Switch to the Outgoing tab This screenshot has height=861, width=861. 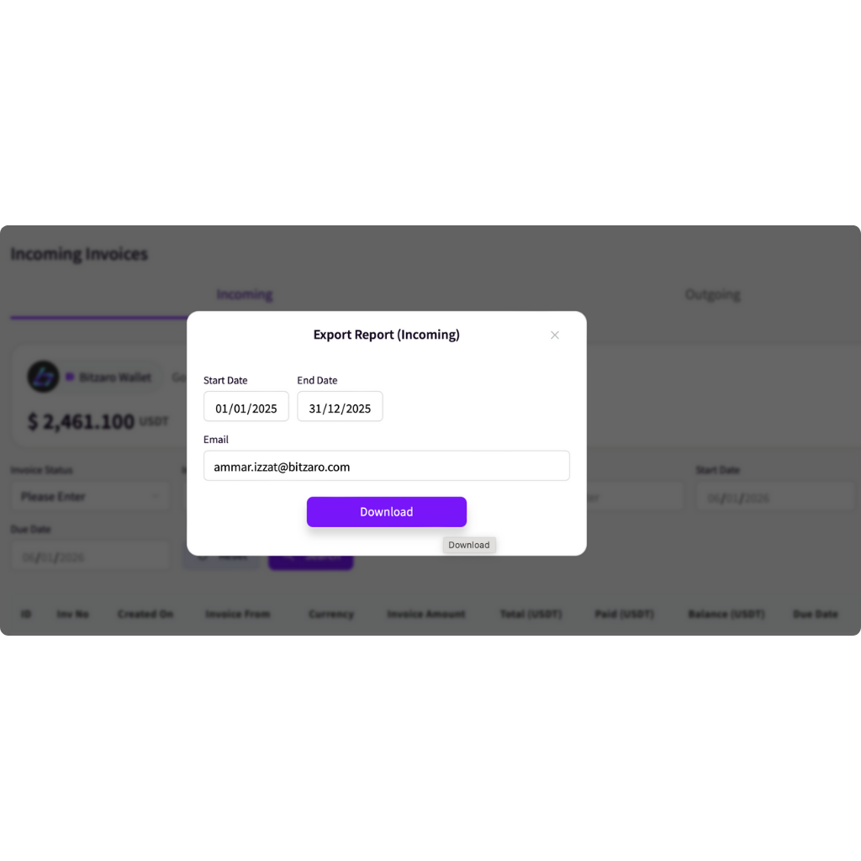click(712, 295)
